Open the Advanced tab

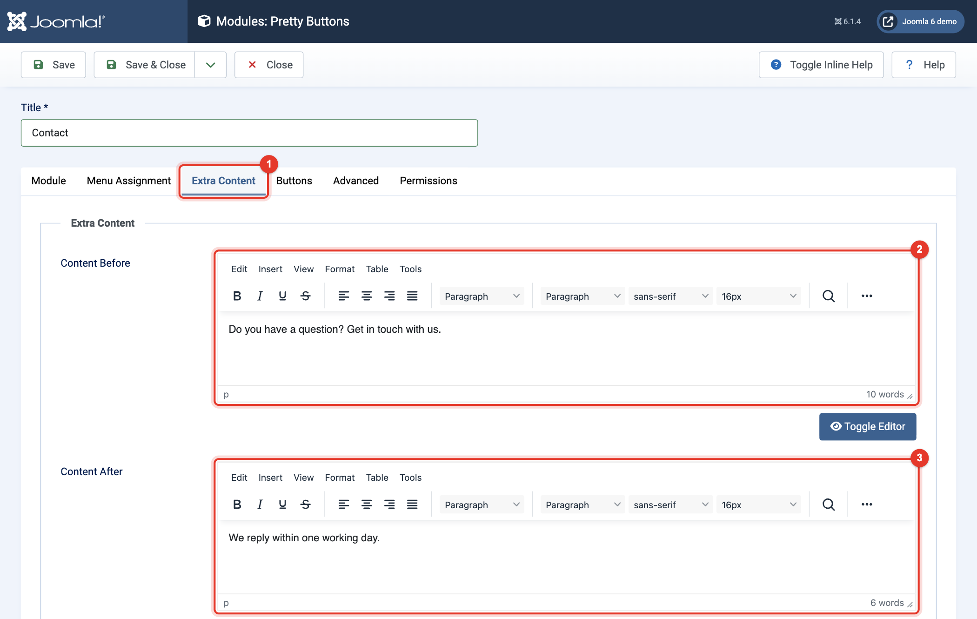[356, 181]
